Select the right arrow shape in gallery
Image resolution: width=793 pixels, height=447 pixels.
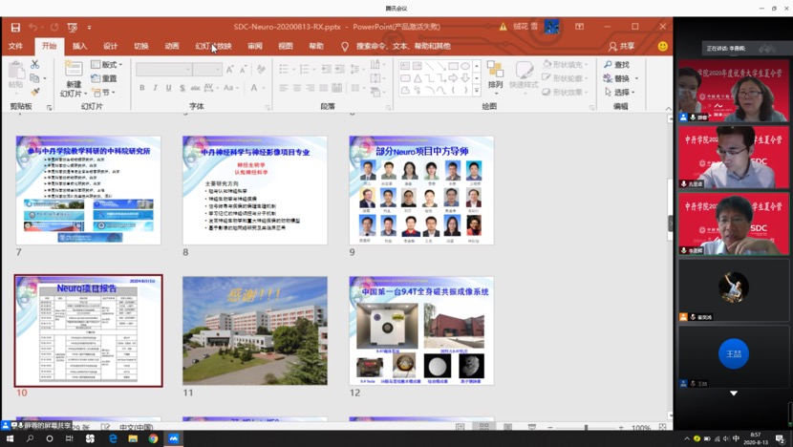pyautogui.click(x=453, y=78)
